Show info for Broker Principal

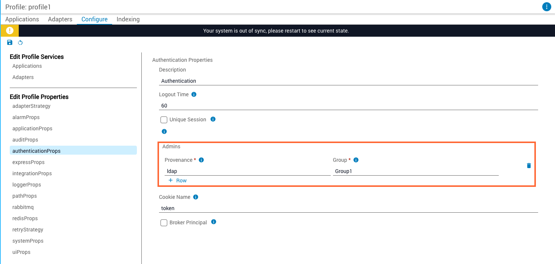213,222
